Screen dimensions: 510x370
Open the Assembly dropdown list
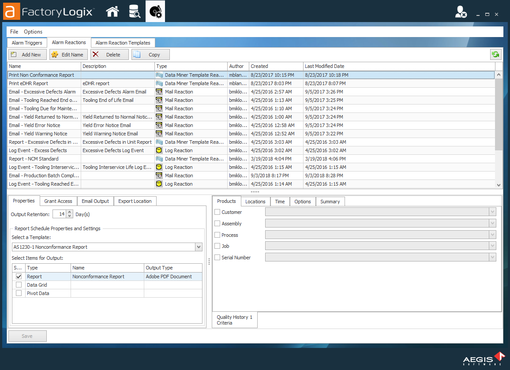(492, 224)
